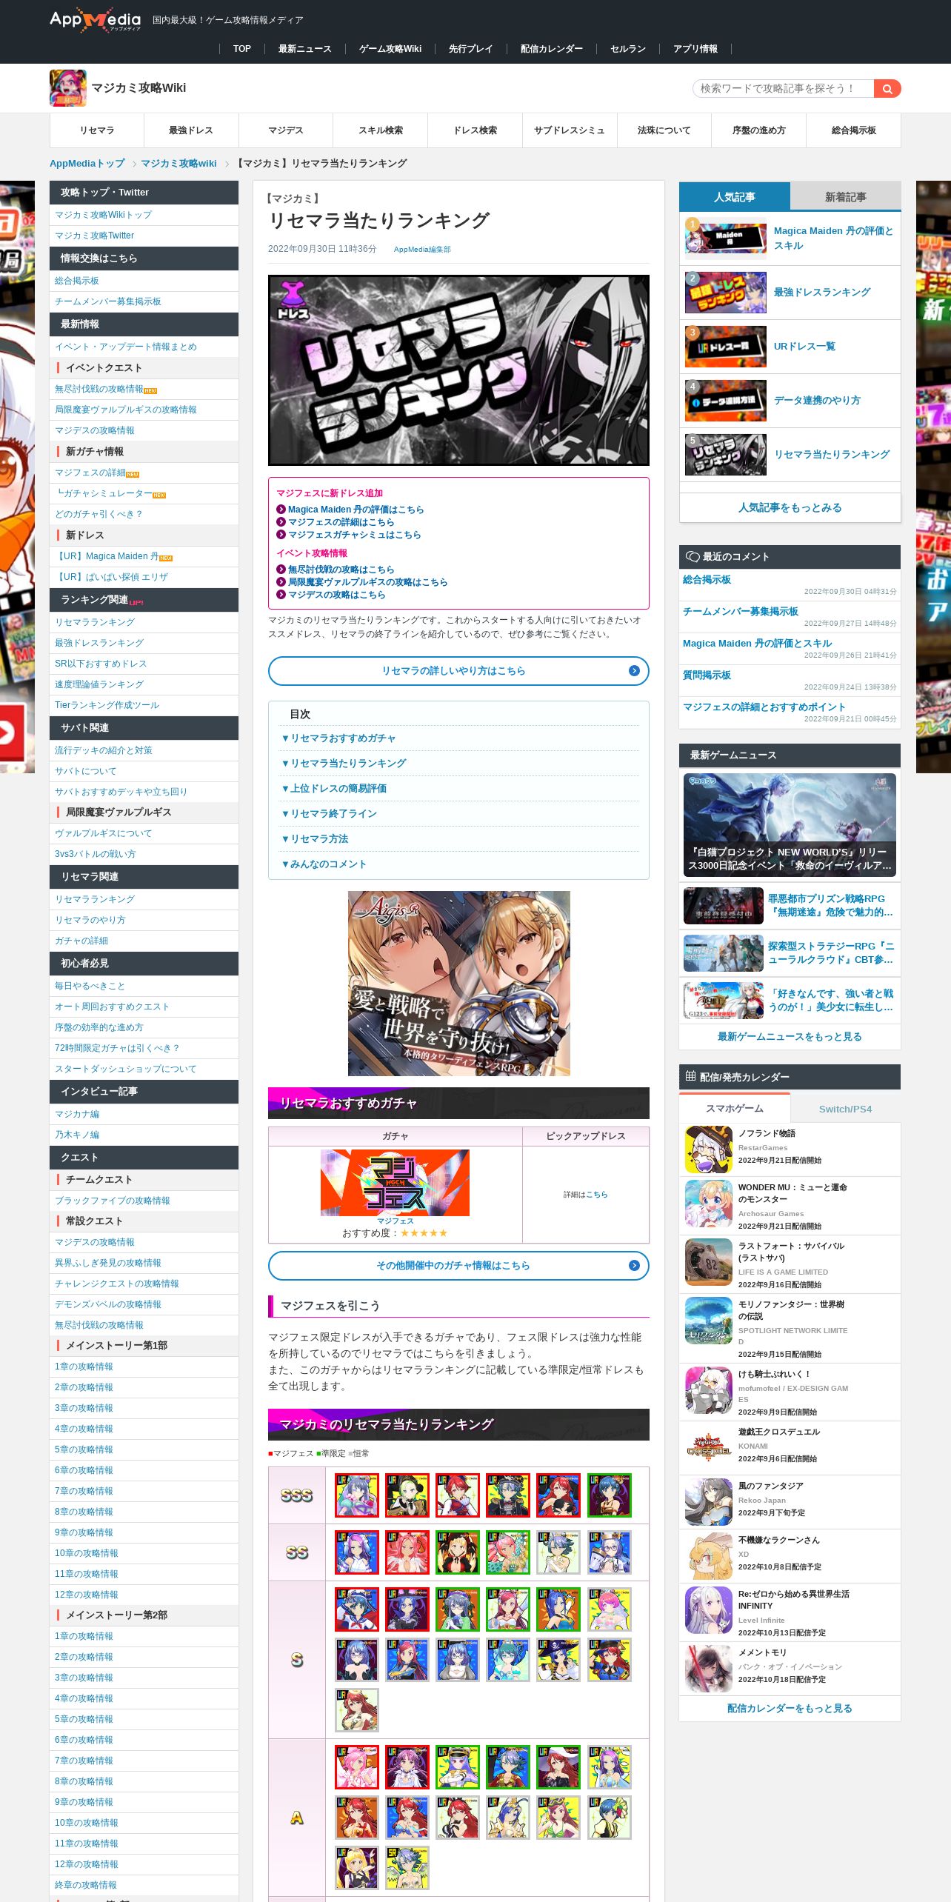
Task: Jump to リセマラおすすめガチャ in table of contents
Action: pos(338,738)
